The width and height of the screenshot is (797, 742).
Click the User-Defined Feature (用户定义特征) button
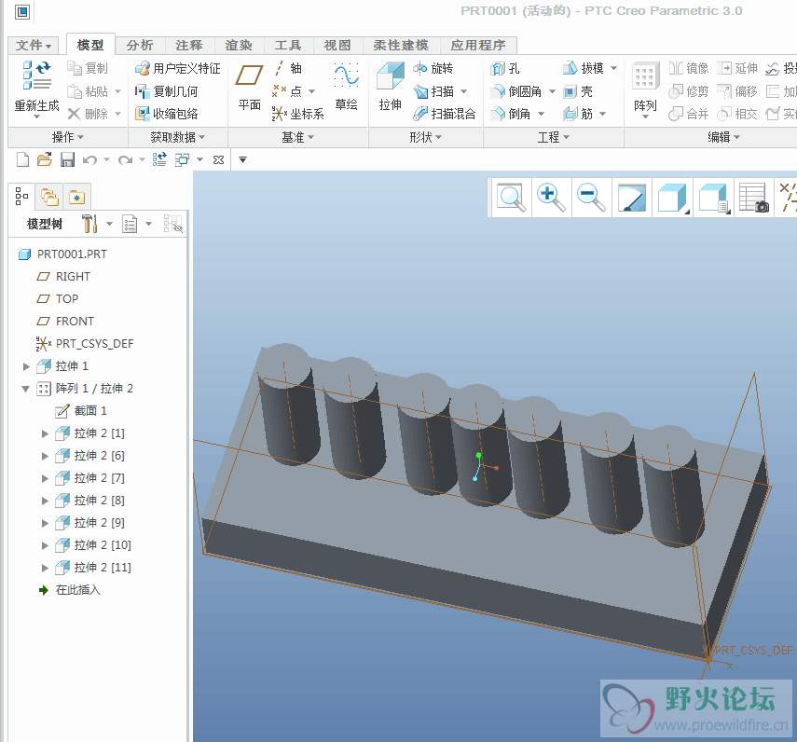point(177,68)
